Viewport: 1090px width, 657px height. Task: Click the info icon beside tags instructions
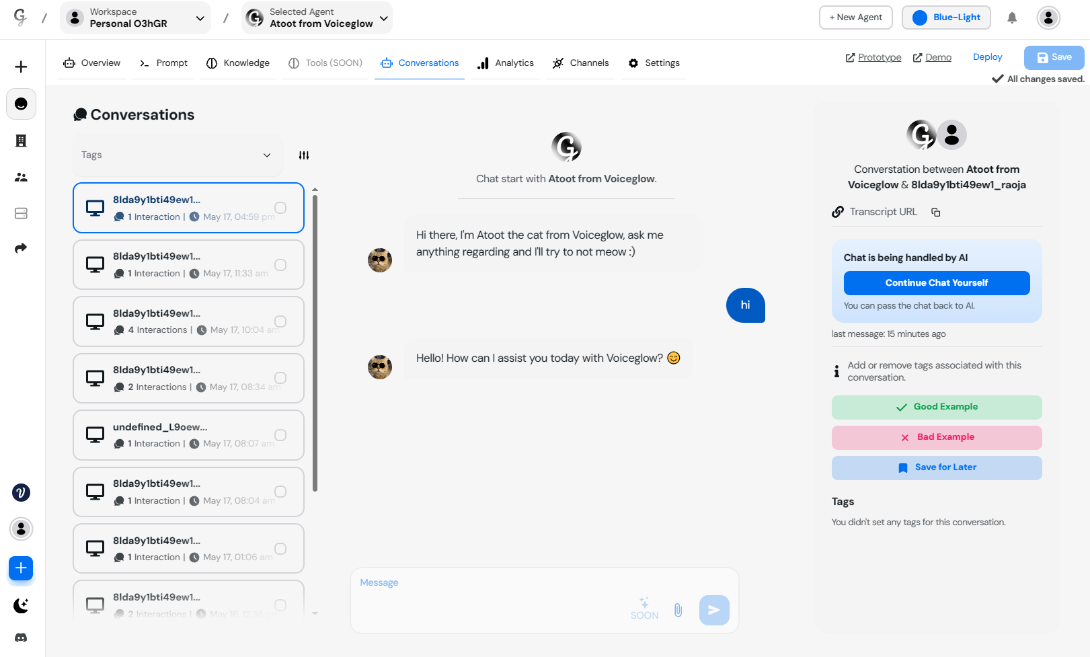click(x=836, y=371)
